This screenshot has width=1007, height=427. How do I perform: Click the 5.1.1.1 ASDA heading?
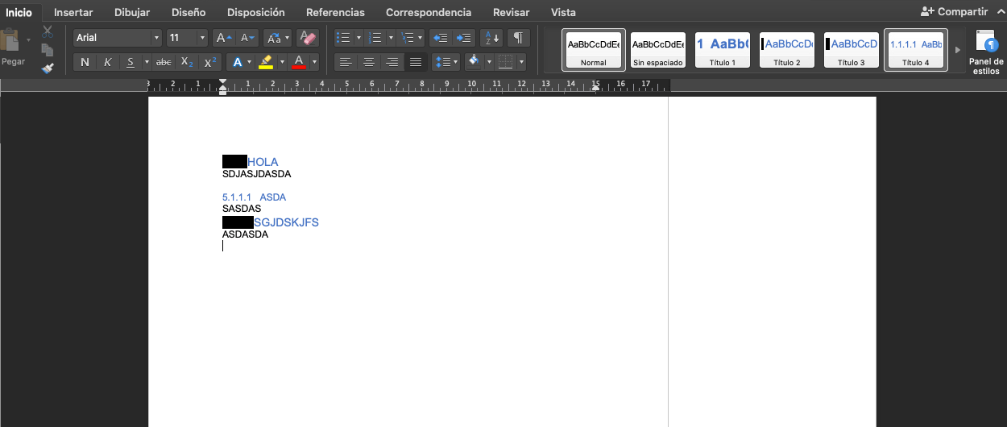coord(254,197)
